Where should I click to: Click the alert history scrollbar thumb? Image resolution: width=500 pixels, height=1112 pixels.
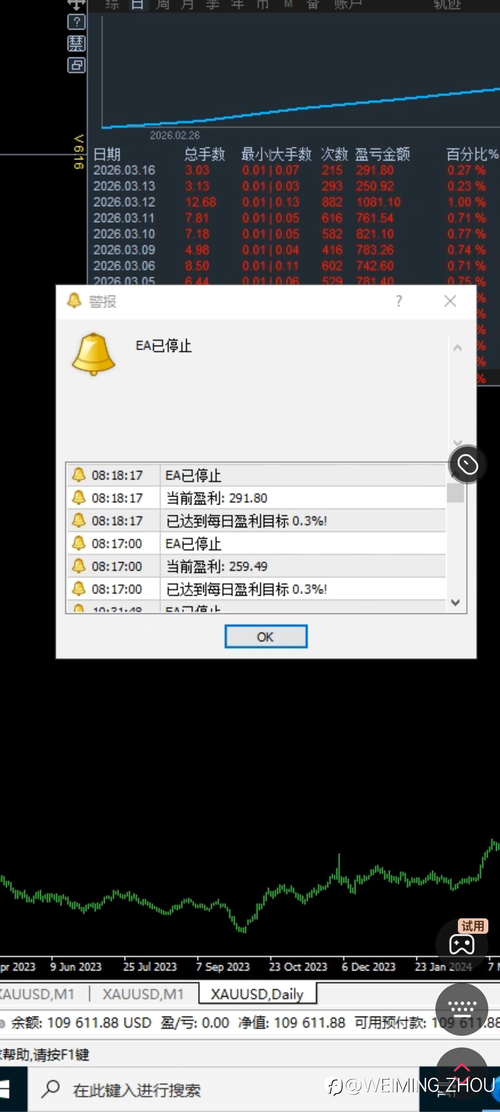(455, 493)
